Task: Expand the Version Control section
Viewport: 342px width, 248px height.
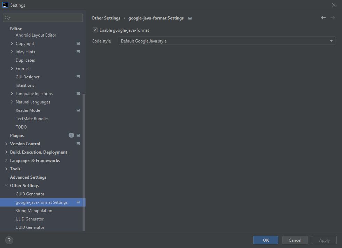Action: [6, 144]
